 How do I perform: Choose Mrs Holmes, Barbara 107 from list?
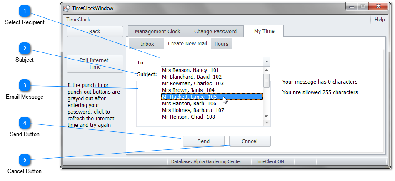tap(212, 110)
